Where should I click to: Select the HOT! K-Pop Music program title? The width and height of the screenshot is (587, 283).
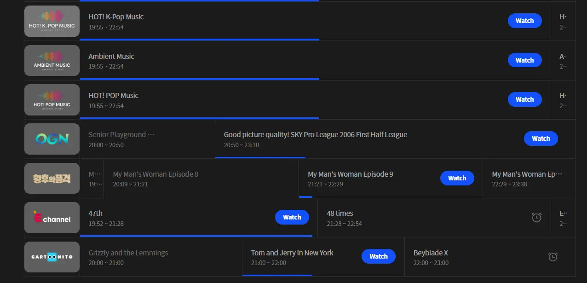[116, 17]
